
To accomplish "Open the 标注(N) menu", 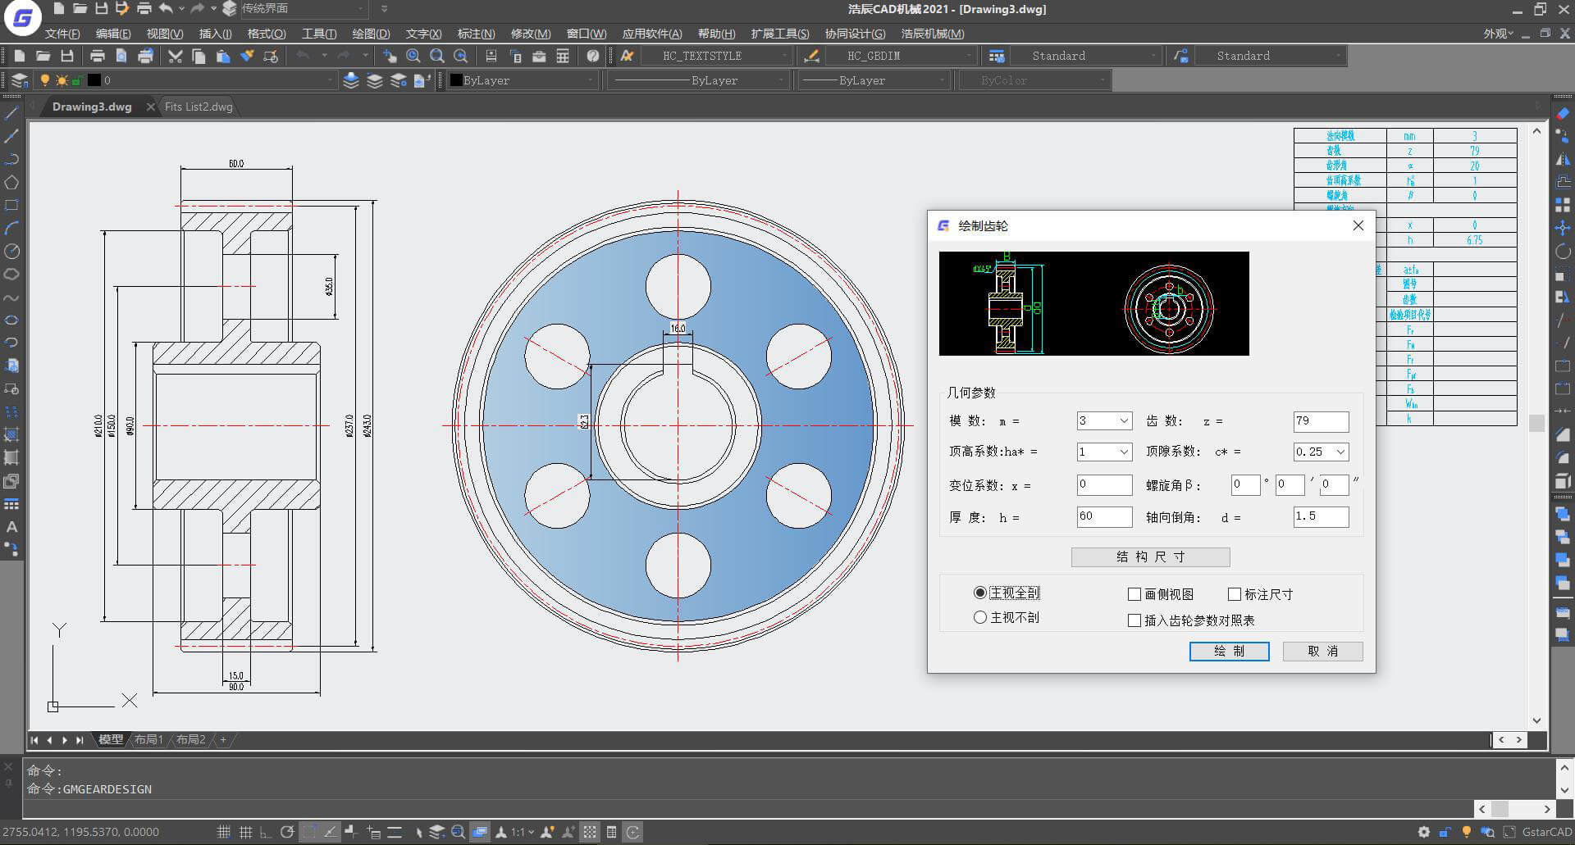I will 476,34.
